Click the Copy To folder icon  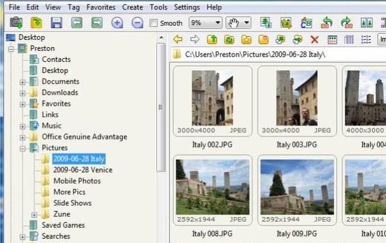click(x=280, y=39)
